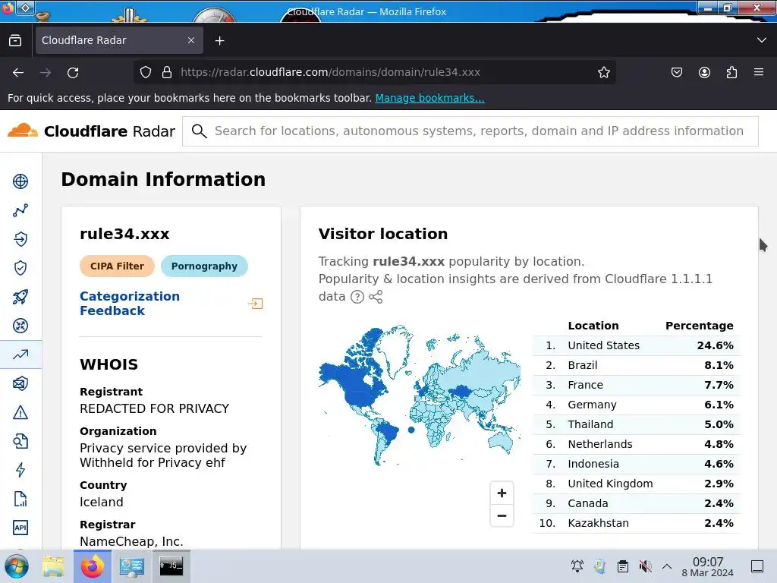Click the taskbar clock showing 09:07
Viewport: 777px width, 583px height.
[708, 566]
